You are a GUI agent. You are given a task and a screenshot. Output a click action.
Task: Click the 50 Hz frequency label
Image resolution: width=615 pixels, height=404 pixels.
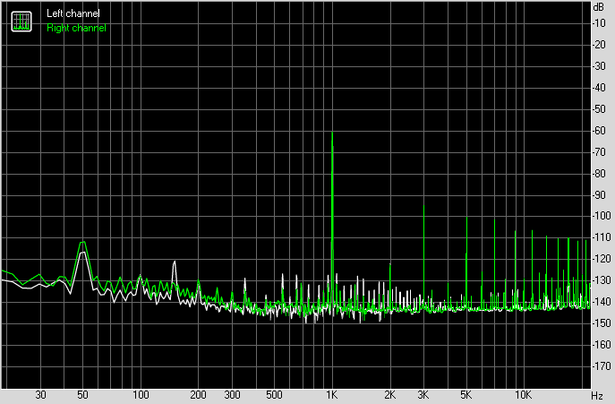(82, 395)
